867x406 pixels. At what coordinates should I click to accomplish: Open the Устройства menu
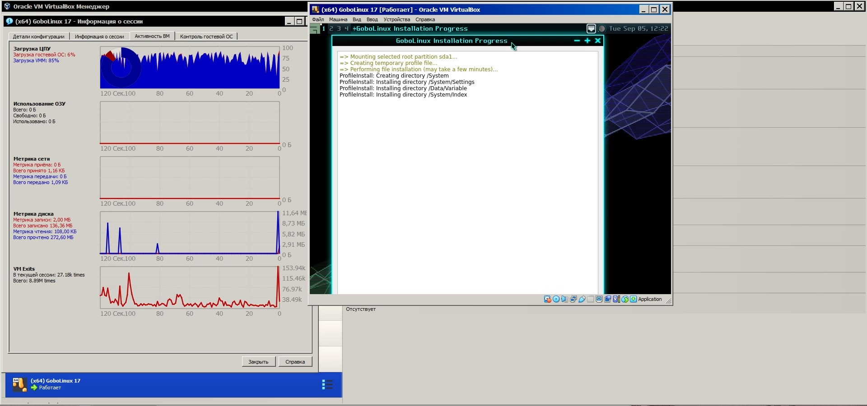[x=396, y=19]
